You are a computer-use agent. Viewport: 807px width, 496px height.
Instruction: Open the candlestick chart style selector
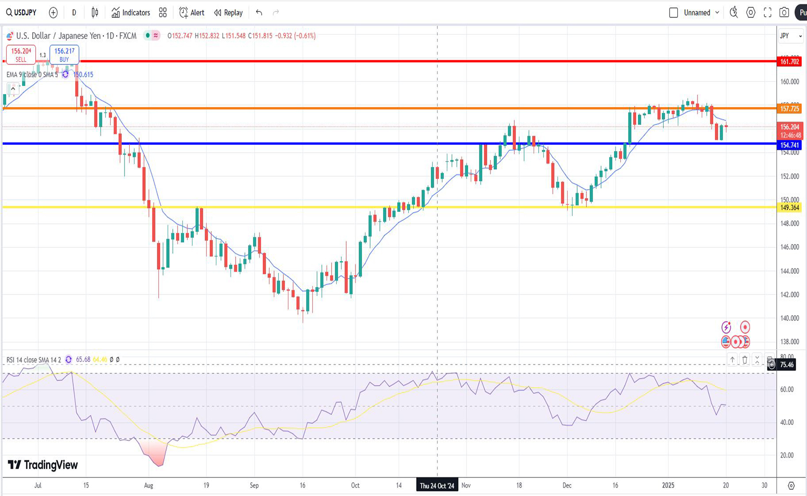click(x=94, y=12)
